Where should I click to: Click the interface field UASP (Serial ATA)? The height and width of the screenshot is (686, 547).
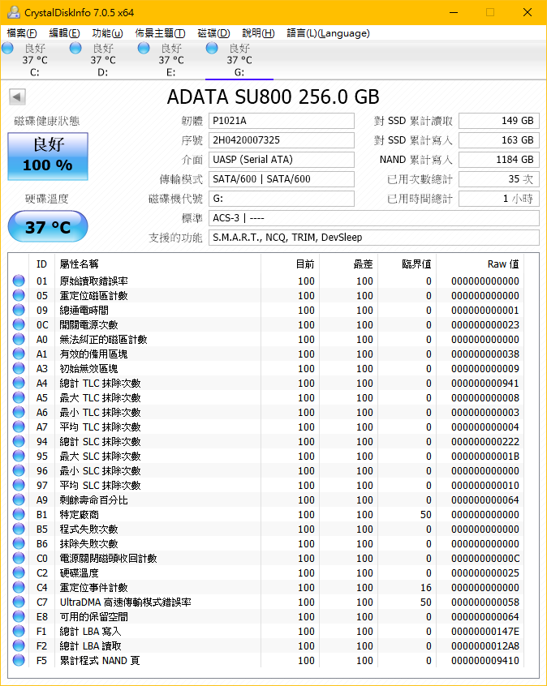point(281,160)
